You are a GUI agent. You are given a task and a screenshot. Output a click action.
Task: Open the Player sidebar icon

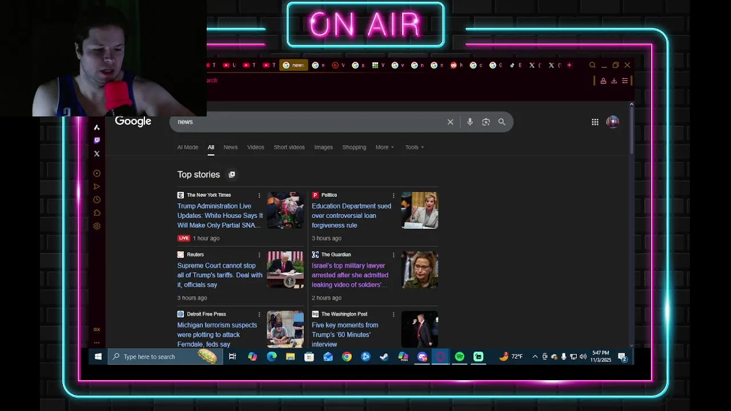pos(97,173)
